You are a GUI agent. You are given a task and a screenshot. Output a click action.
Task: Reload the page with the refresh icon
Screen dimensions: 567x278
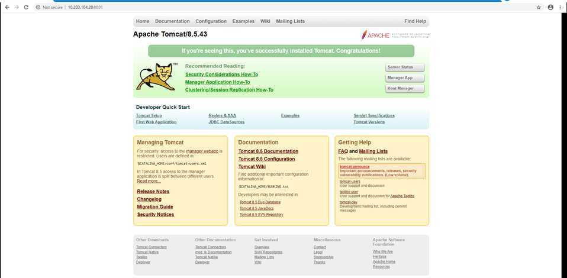pos(26,7)
